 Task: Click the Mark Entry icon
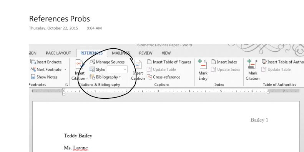(203, 64)
